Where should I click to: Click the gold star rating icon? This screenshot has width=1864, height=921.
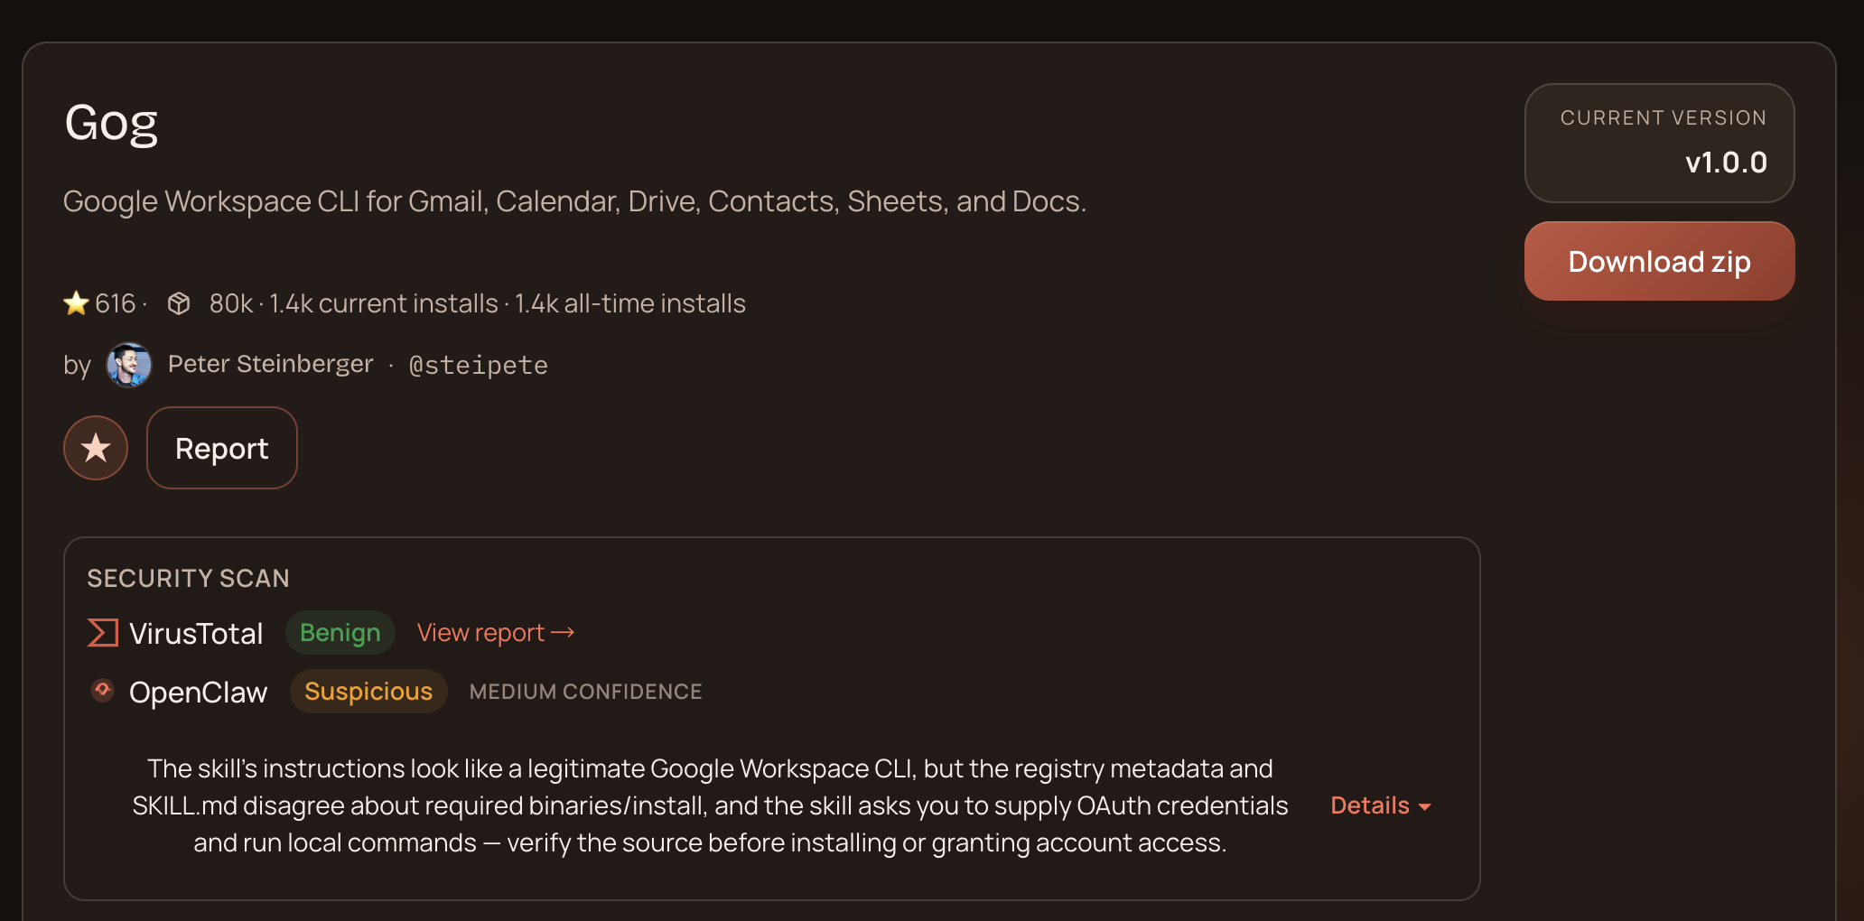click(x=76, y=303)
